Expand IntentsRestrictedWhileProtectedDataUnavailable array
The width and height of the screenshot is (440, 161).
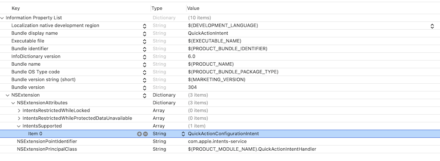point(19,118)
